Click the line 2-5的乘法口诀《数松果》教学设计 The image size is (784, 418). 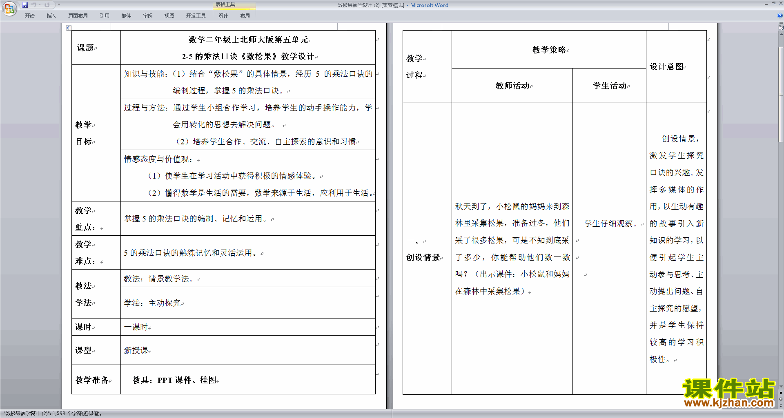[248, 56]
